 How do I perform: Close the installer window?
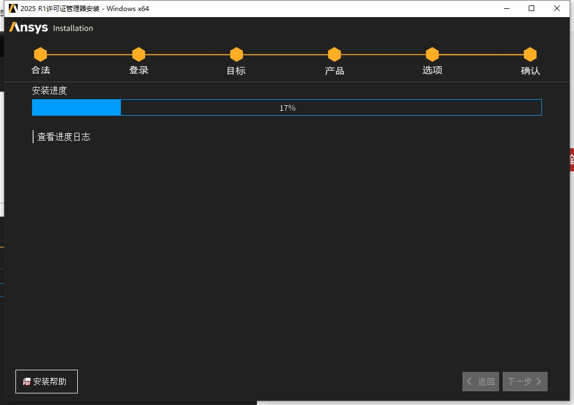tap(557, 8)
